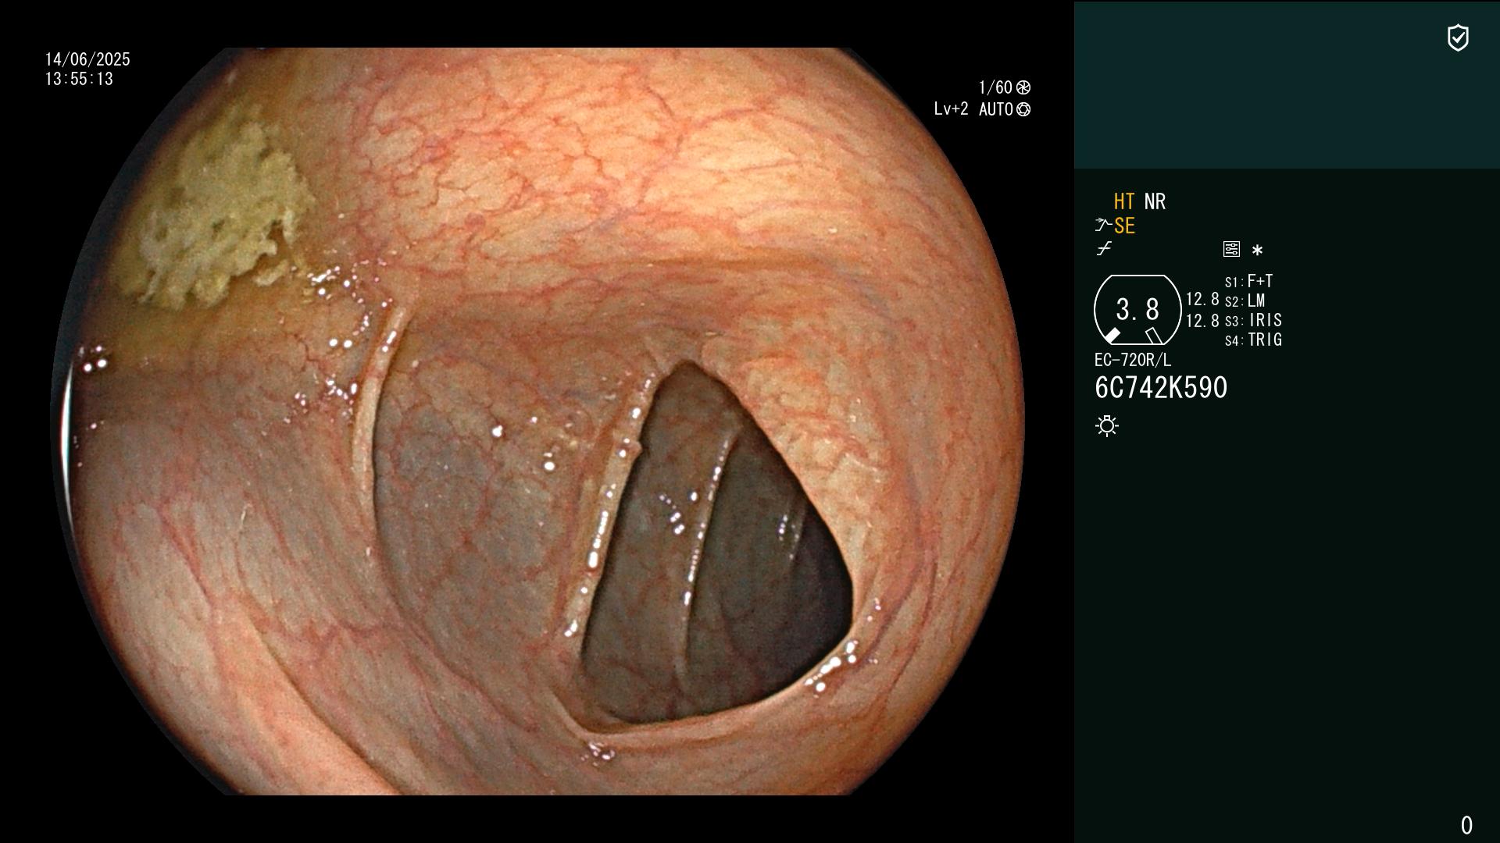Click the upper 12.8 value
Image resolution: width=1500 pixels, height=843 pixels.
pyautogui.click(x=1202, y=299)
